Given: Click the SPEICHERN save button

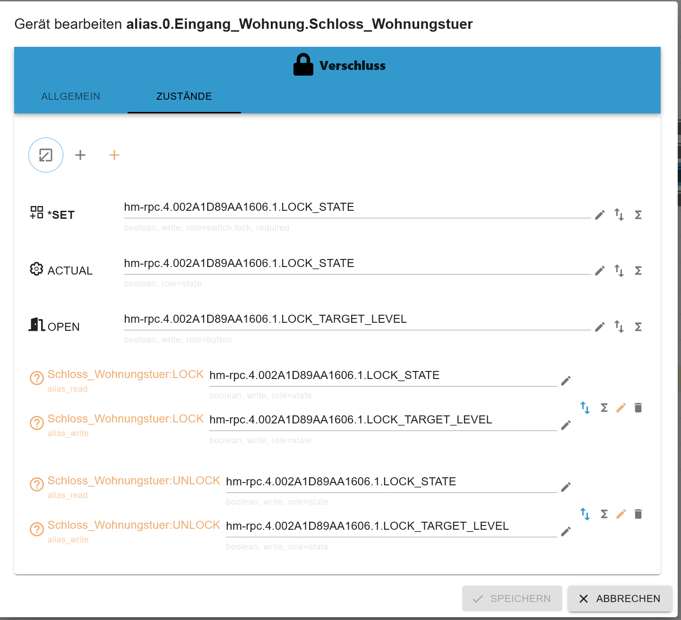Looking at the screenshot, I should 512,599.
